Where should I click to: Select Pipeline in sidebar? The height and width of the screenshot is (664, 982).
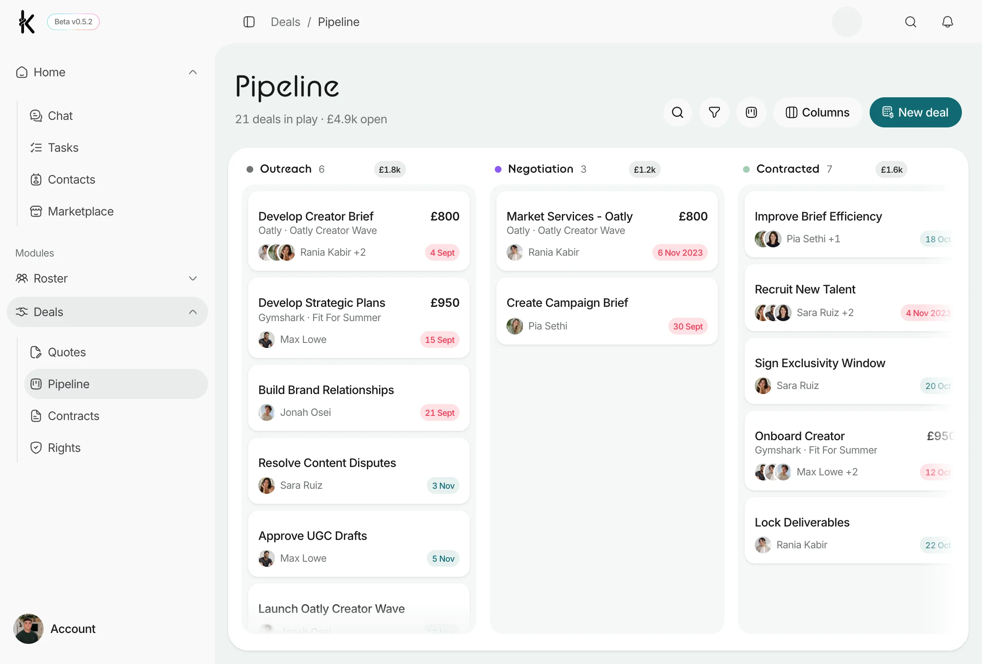116,384
